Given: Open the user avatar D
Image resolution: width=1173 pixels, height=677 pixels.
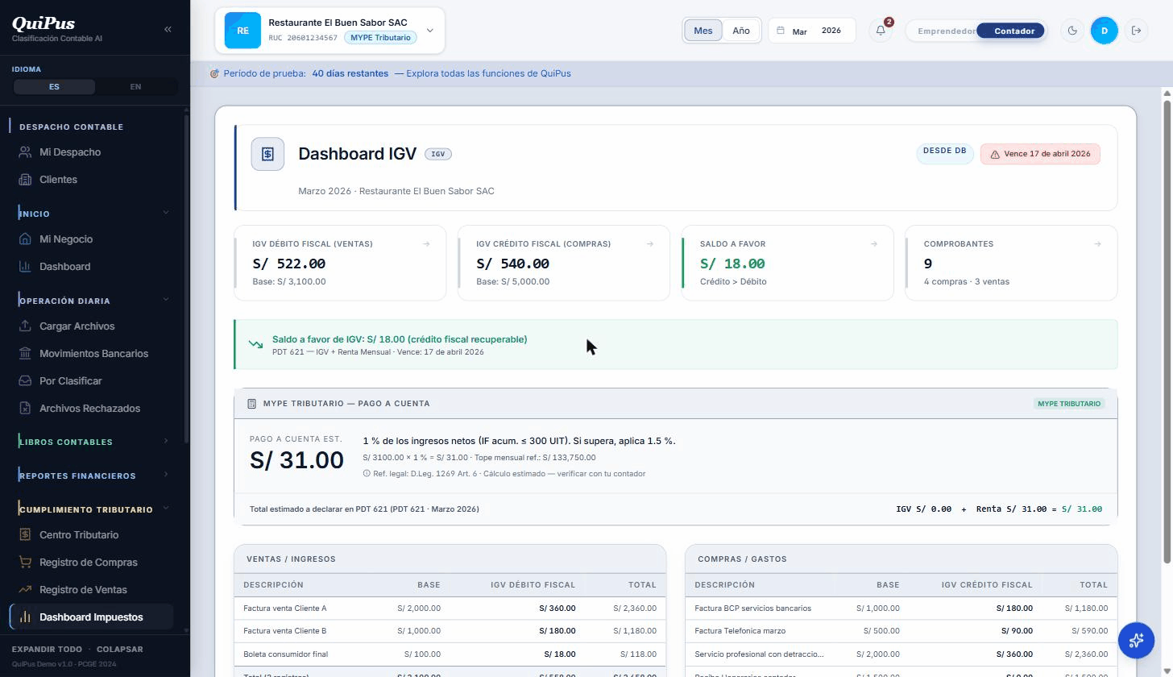Looking at the screenshot, I should pyautogui.click(x=1104, y=31).
